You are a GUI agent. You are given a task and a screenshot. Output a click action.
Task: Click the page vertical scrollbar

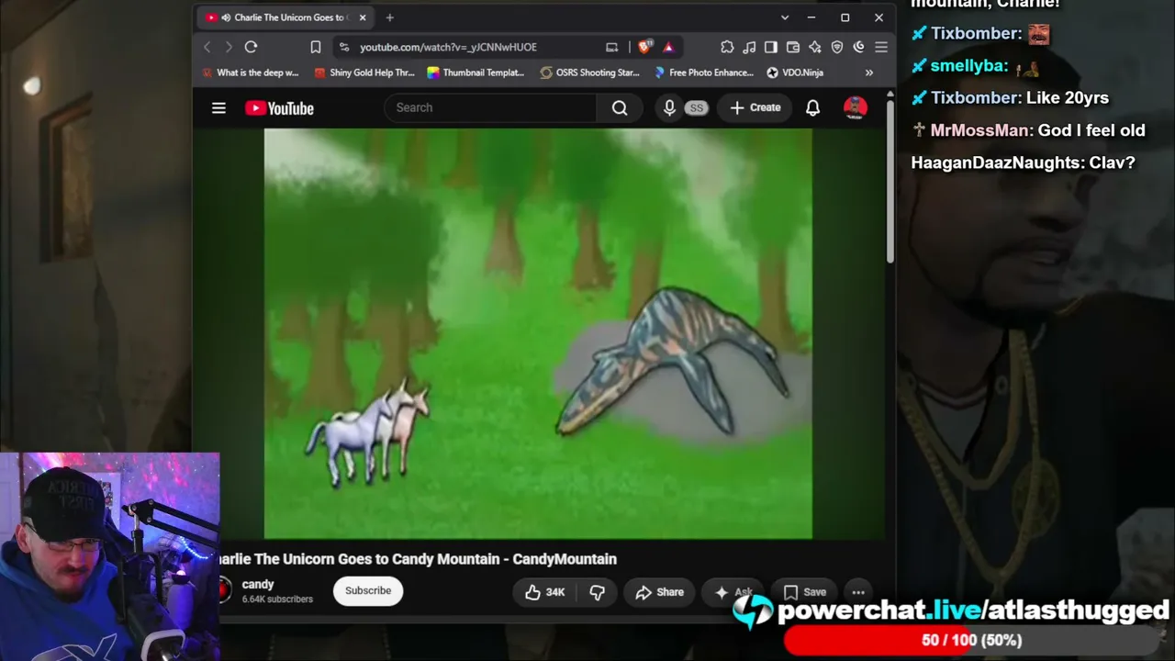click(890, 184)
